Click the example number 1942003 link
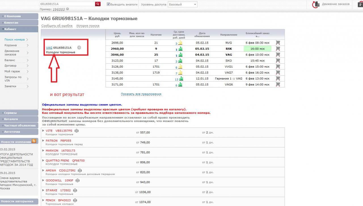 tap(59, 9)
